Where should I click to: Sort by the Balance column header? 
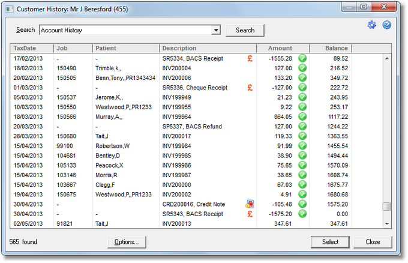(331, 48)
